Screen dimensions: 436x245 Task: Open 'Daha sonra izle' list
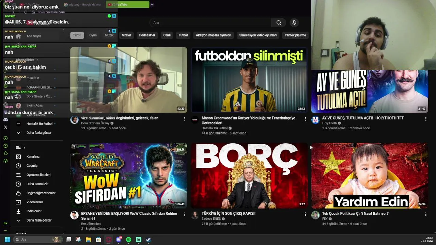coord(37,184)
